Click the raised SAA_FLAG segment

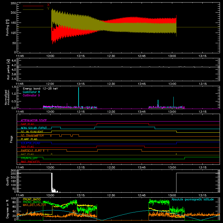120,146
